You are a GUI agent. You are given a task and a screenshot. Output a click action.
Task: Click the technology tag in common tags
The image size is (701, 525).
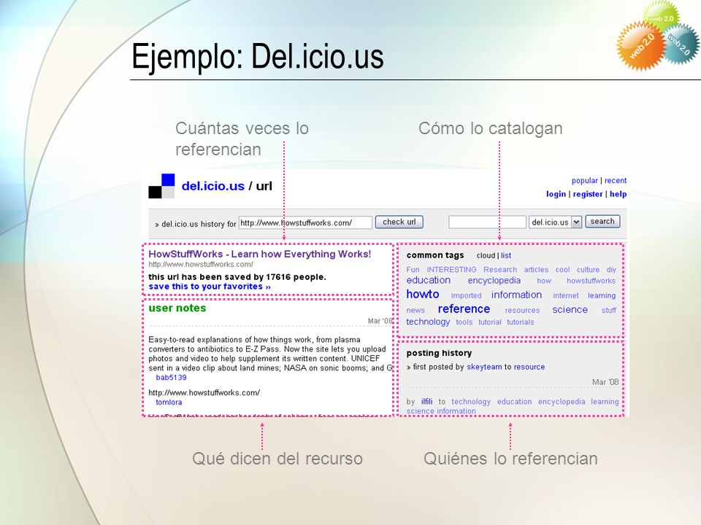point(428,322)
